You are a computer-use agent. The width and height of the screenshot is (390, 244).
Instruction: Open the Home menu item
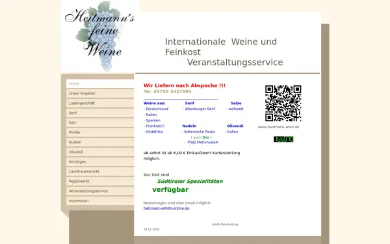pyautogui.click(x=100, y=84)
